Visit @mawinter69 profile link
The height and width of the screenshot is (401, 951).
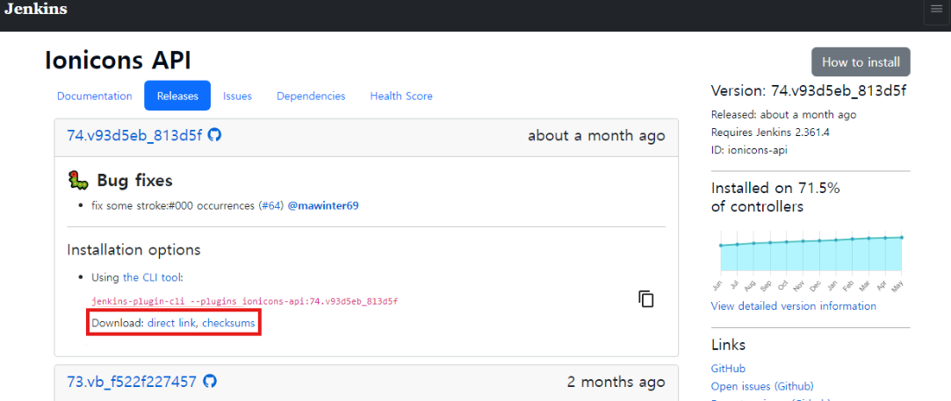click(323, 206)
